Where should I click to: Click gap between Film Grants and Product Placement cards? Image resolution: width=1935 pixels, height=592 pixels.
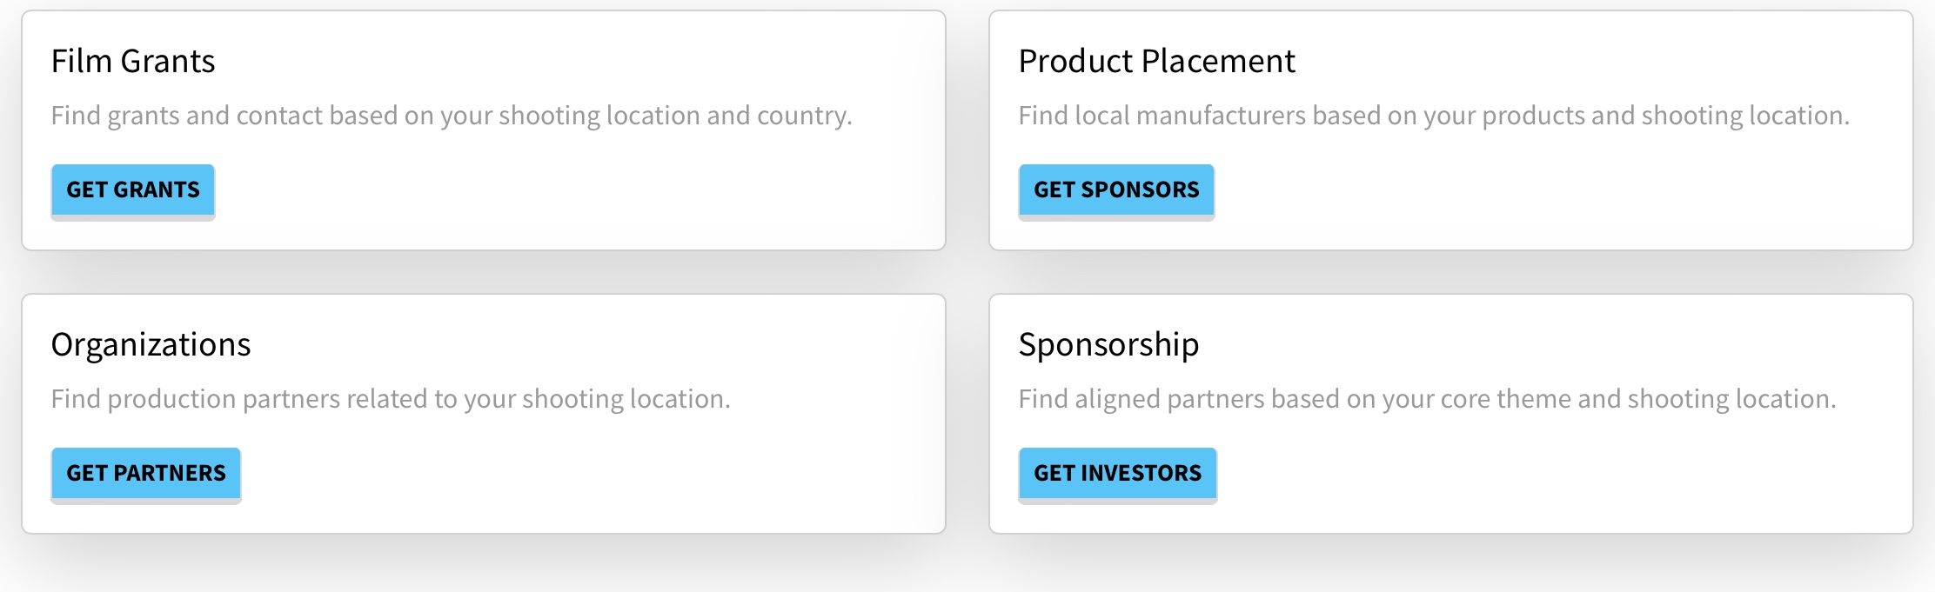(967, 130)
